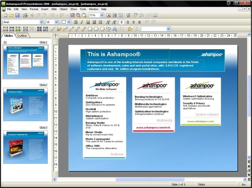Select the straight Line drawing tool
The width and height of the screenshot is (252, 188).
coord(53,29)
